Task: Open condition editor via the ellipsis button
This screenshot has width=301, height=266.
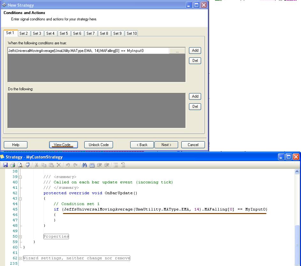Action: [177, 51]
